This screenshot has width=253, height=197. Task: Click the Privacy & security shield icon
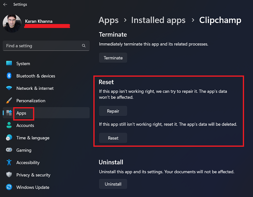pos(9,175)
